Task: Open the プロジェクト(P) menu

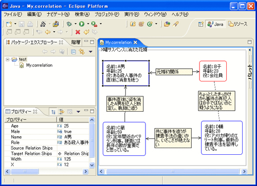Action: tap(107, 14)
